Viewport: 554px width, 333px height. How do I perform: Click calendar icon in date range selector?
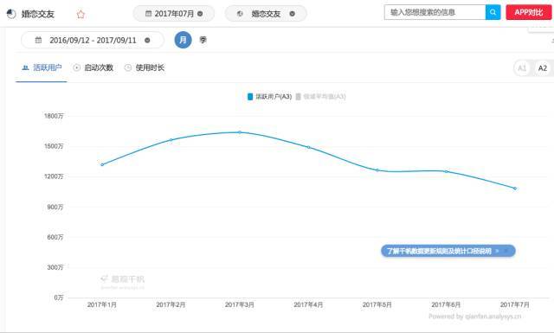click(x=38, y=40)
